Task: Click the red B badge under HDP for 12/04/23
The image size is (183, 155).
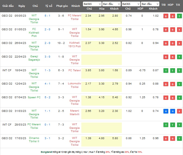Action: point(172,84)
